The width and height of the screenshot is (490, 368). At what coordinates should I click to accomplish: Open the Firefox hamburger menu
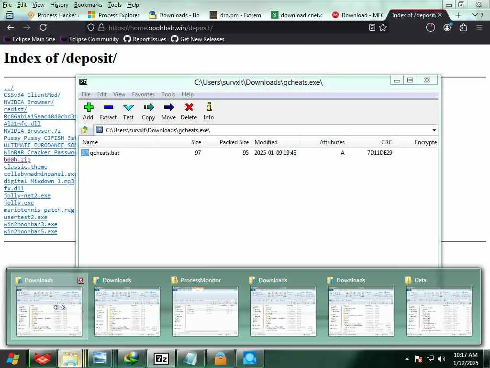[479, 27]
